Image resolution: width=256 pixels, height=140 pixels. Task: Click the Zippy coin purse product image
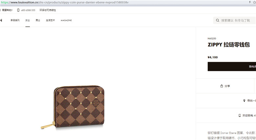(x=73, y=107)
